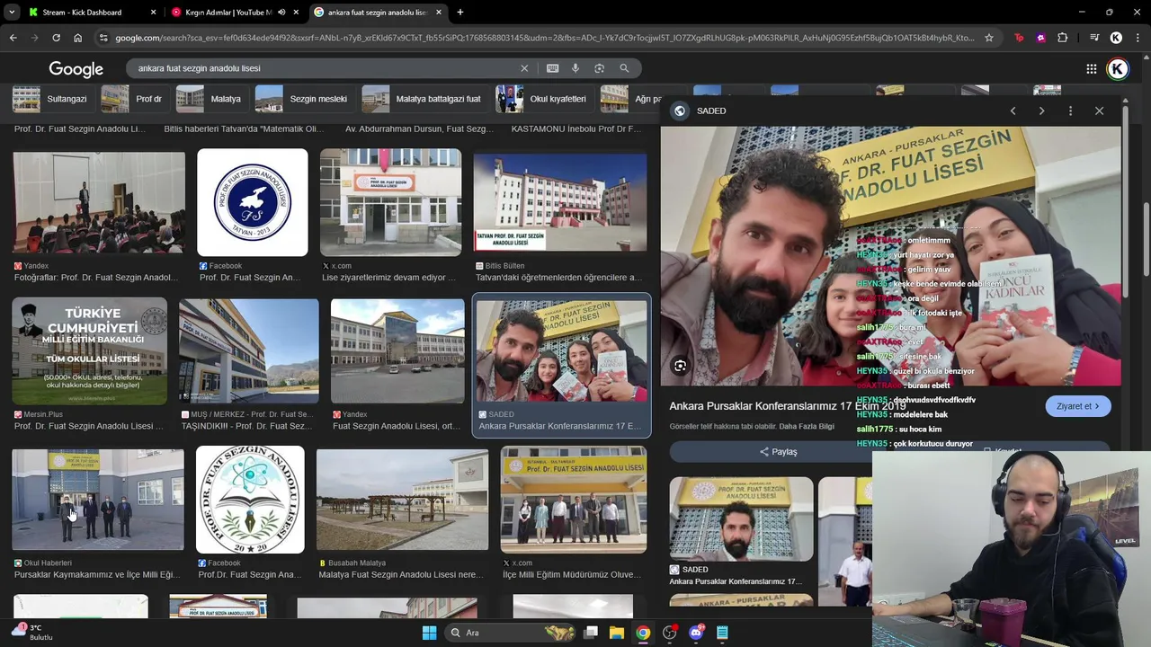Screen dimensions: 1151x647
Task: Filter results by the Prof dr chip
Action: pos(133,99)
